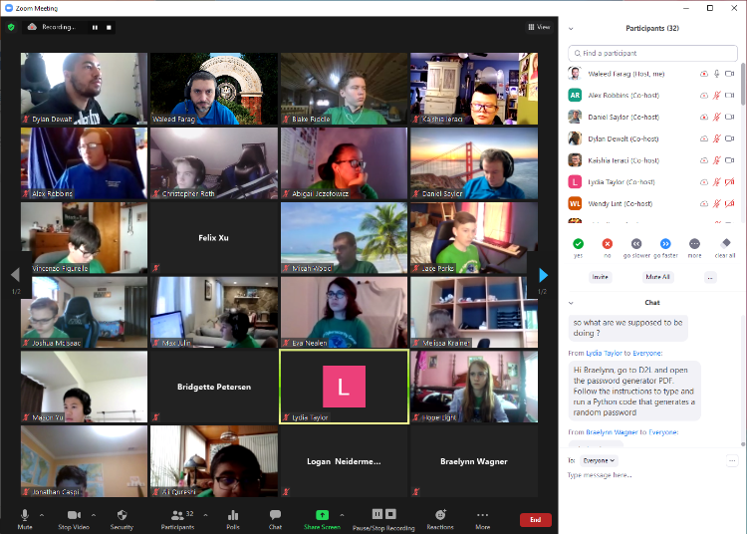Expand video options arrow next to Stop Video
Screen dimensions: 747x534
94,515
